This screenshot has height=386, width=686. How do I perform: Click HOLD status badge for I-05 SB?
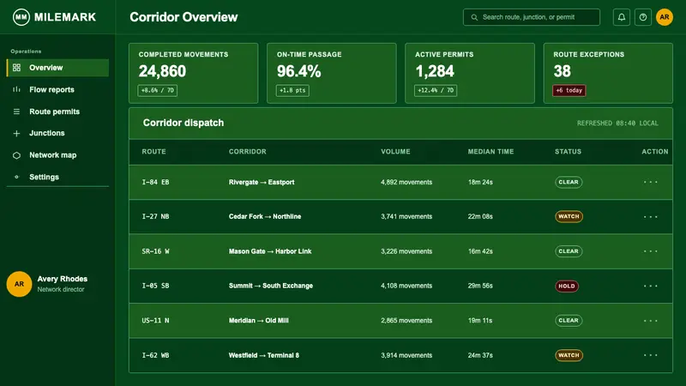point(567,286)
